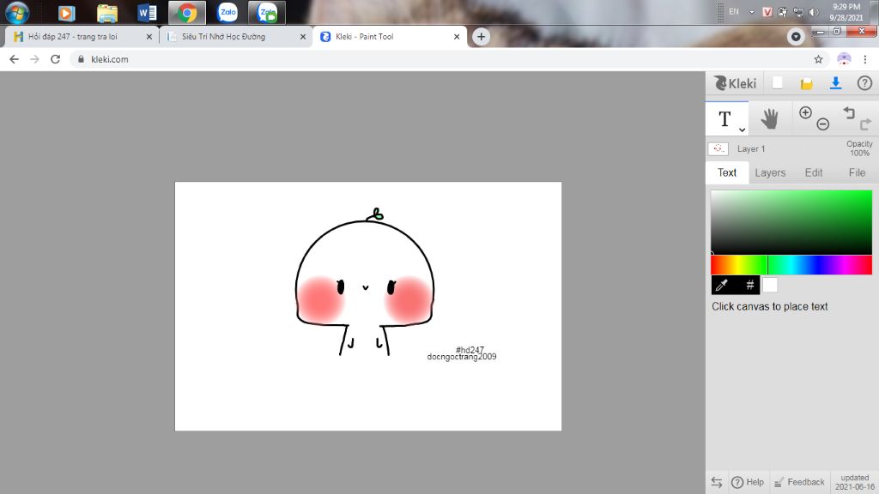Click the updated 2021-06-16 changelog text
Image resolution: width=879 pixels, height=494 pixels.
pos(854,482)
